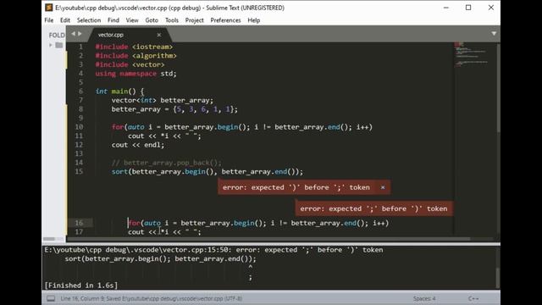Open the Find menu

click(113, 20)
